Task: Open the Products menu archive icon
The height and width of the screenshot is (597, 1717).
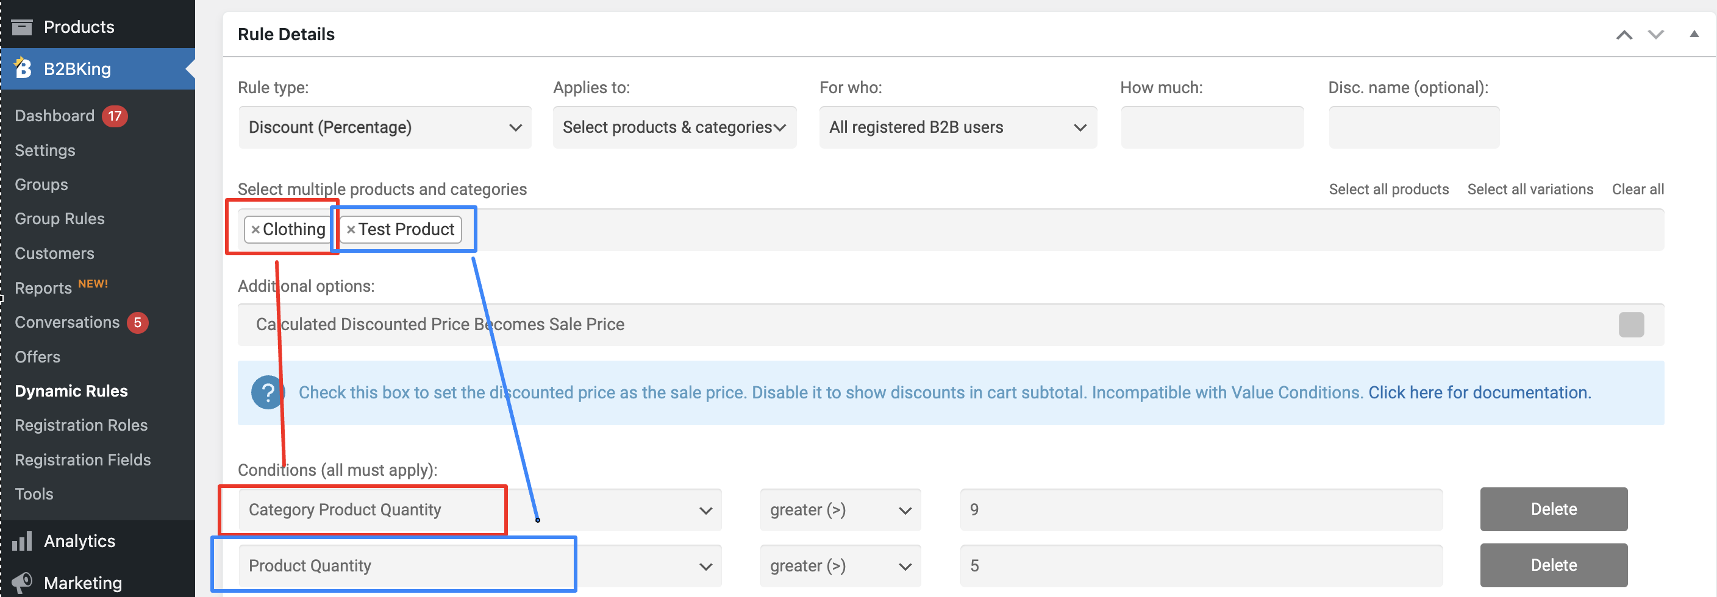Action: tap(22, 27)
